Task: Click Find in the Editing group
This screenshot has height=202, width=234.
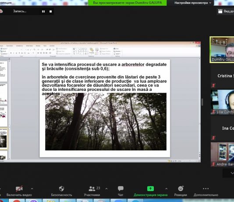Action: [116, 49]
